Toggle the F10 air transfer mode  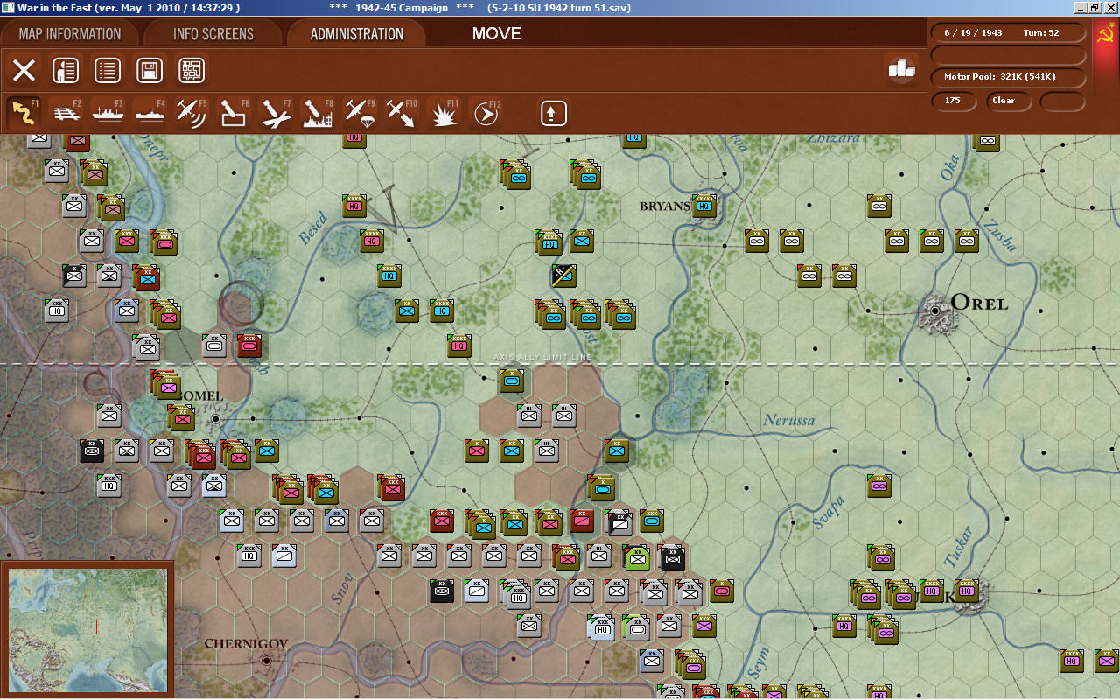coord(402,112)
